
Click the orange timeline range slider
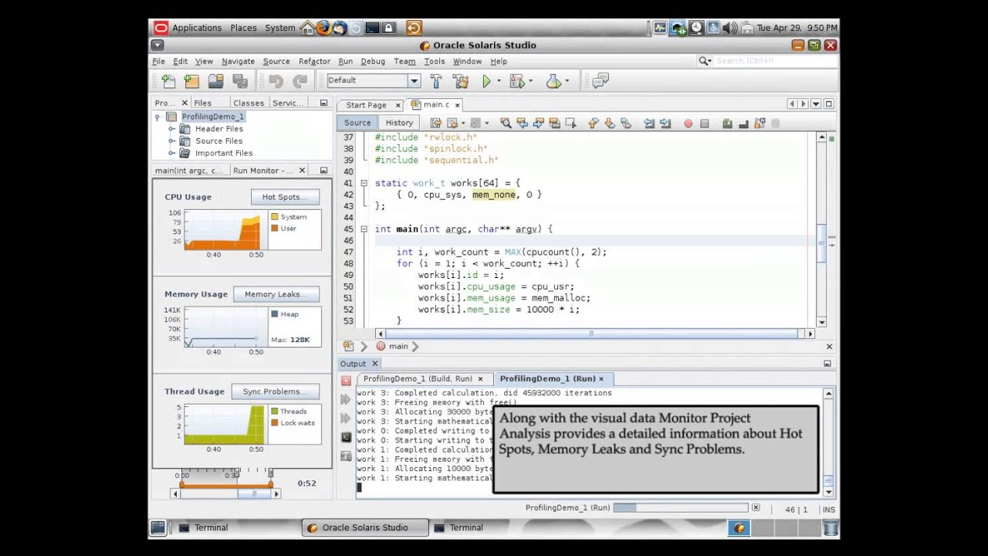tap(225, 485)
